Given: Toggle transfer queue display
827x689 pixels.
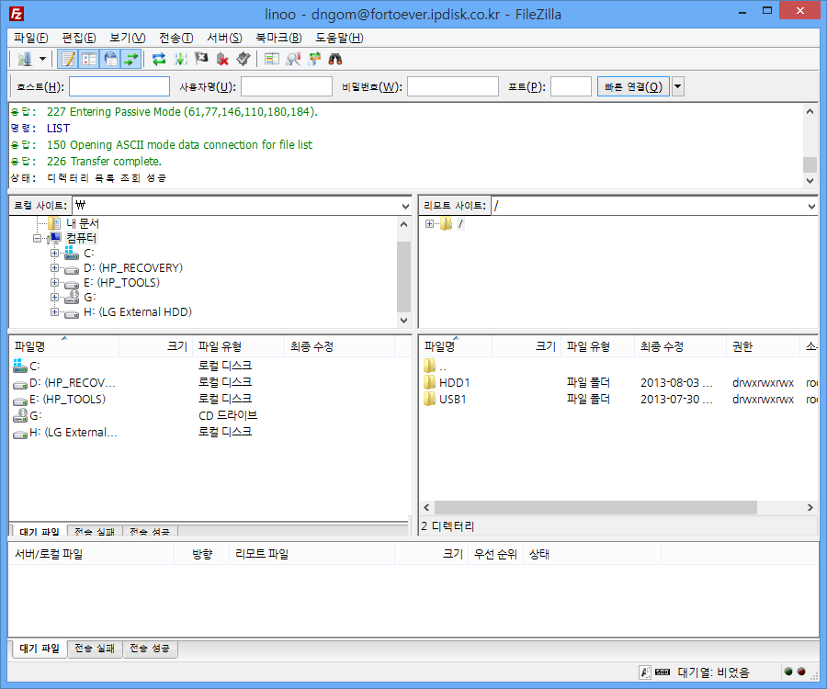Looking at the screenshot, I should [x=131, y=59].
